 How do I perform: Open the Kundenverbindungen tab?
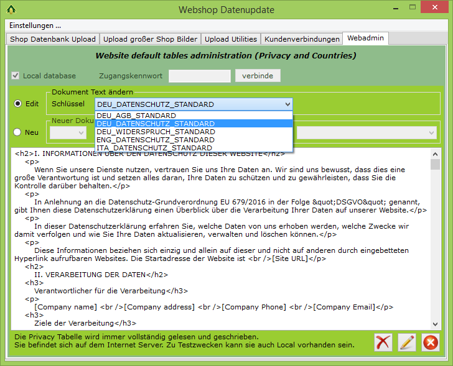pyautogui.click(x=302, y=39)
